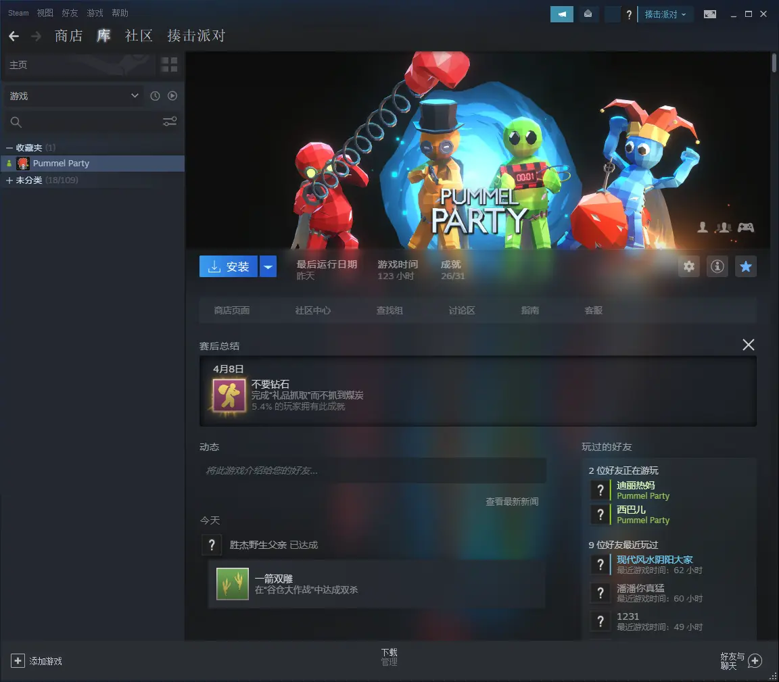
Task: Open the inbox envelope icon
Action: [588, 14]
